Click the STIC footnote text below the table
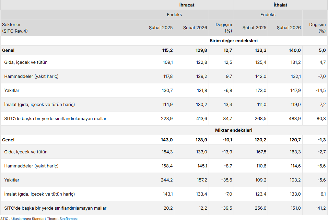 point(39,219)
